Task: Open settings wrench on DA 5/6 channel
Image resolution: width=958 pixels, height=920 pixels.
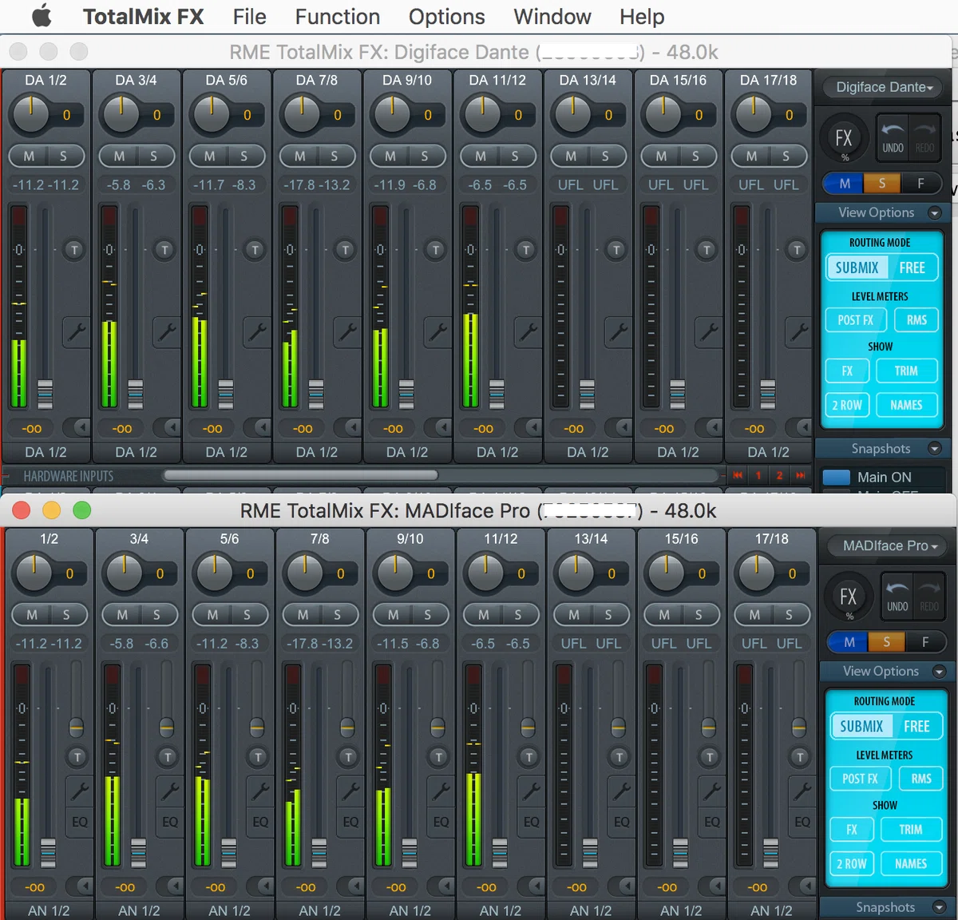Action: (x=256, y=331)
